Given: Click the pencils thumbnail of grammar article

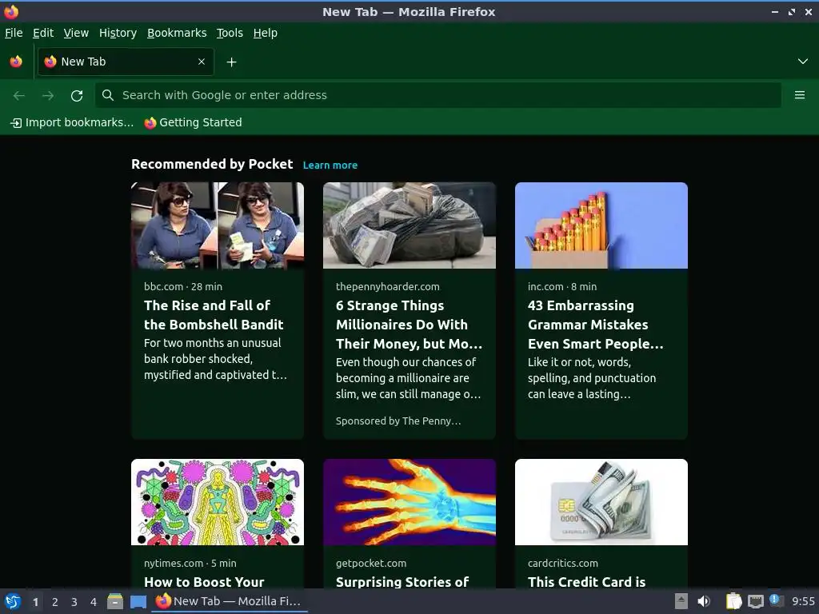Looking at the screenshot, I should [601, 225].
